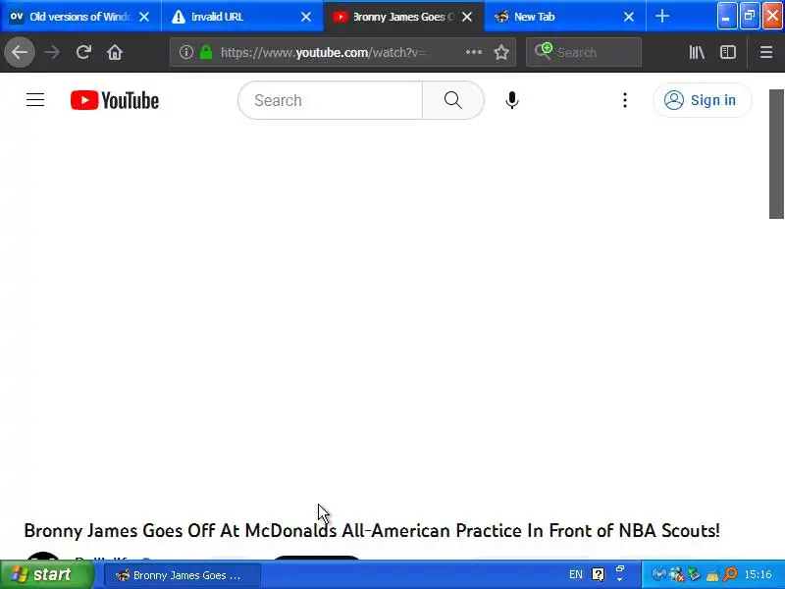Click the green padlock security icon

tap(206, 52)
